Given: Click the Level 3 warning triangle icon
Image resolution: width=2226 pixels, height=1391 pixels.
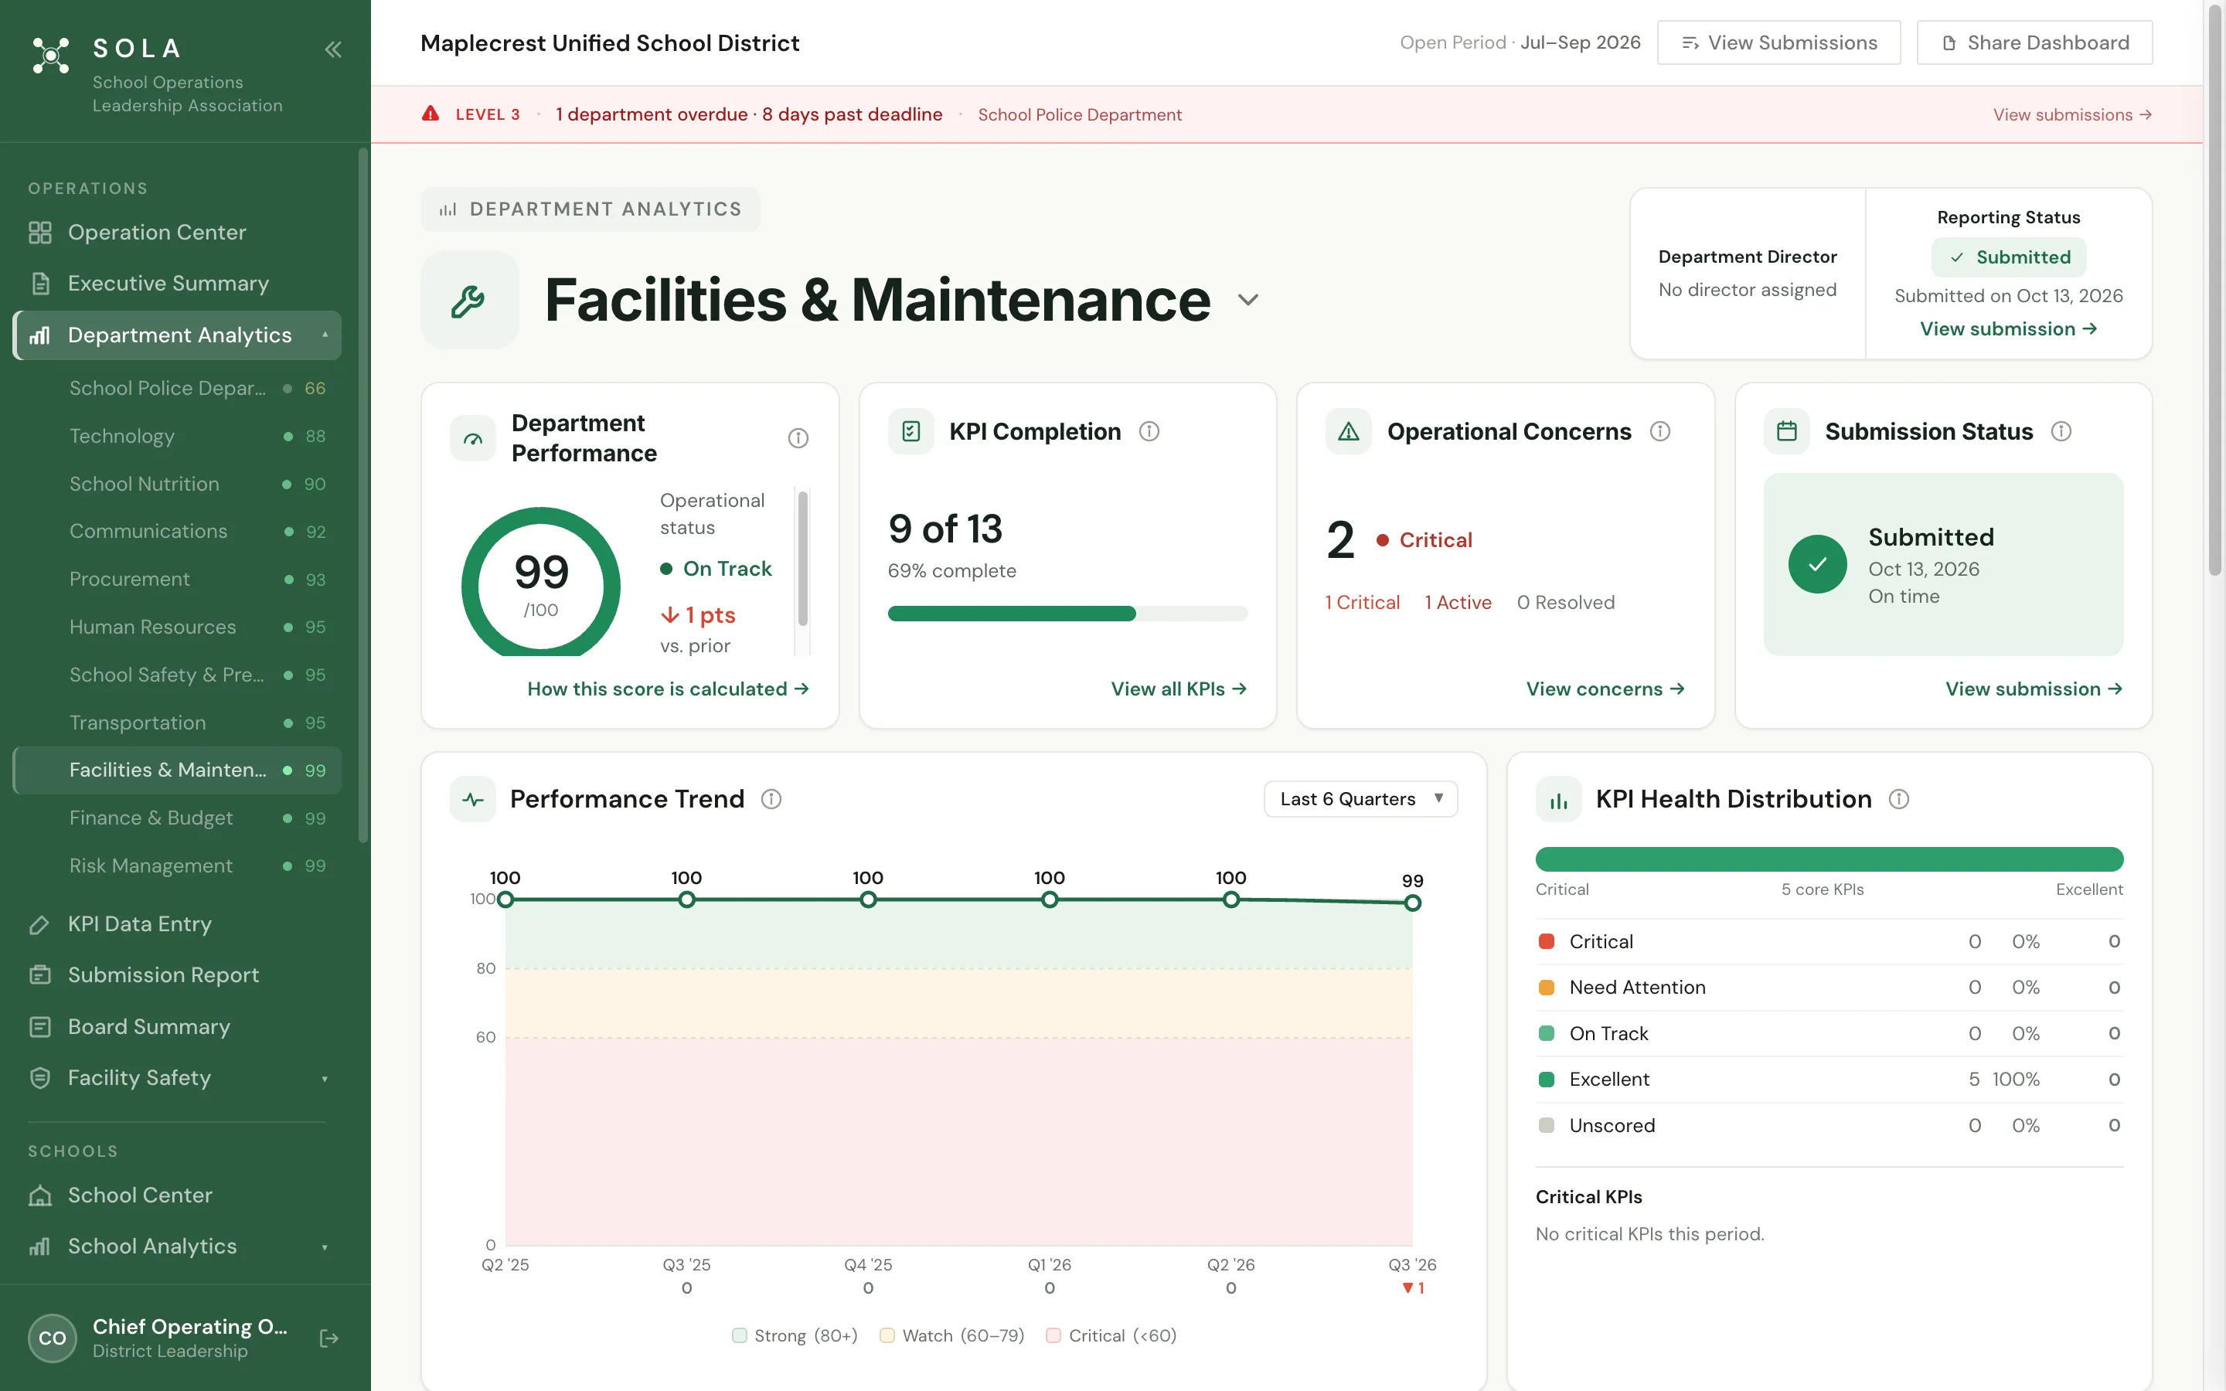Looking at the screenshot, I should pyautogui.click(x=431, y=114).
